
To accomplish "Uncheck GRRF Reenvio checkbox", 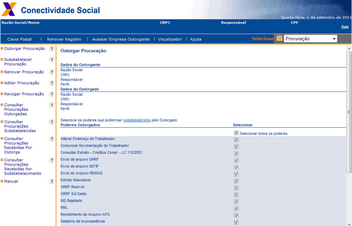I will [236, 188].
